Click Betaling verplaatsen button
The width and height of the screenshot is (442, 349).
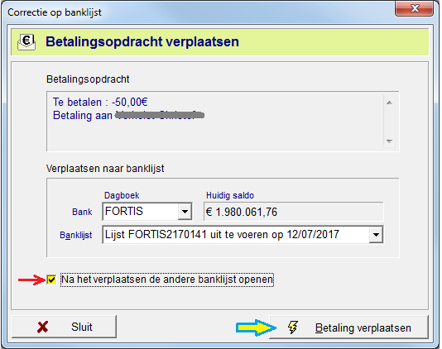[x=348, y=327]
